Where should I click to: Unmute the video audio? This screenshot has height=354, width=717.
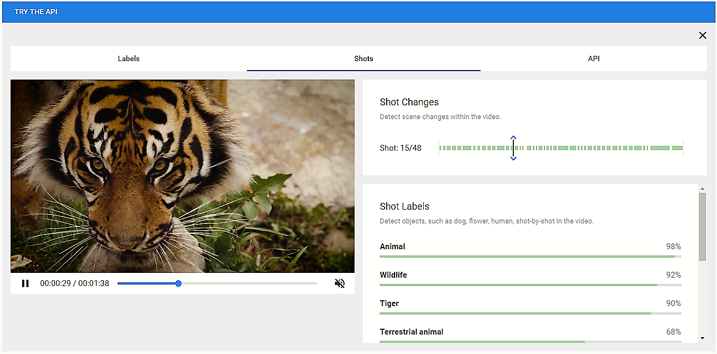coord(340,283)
